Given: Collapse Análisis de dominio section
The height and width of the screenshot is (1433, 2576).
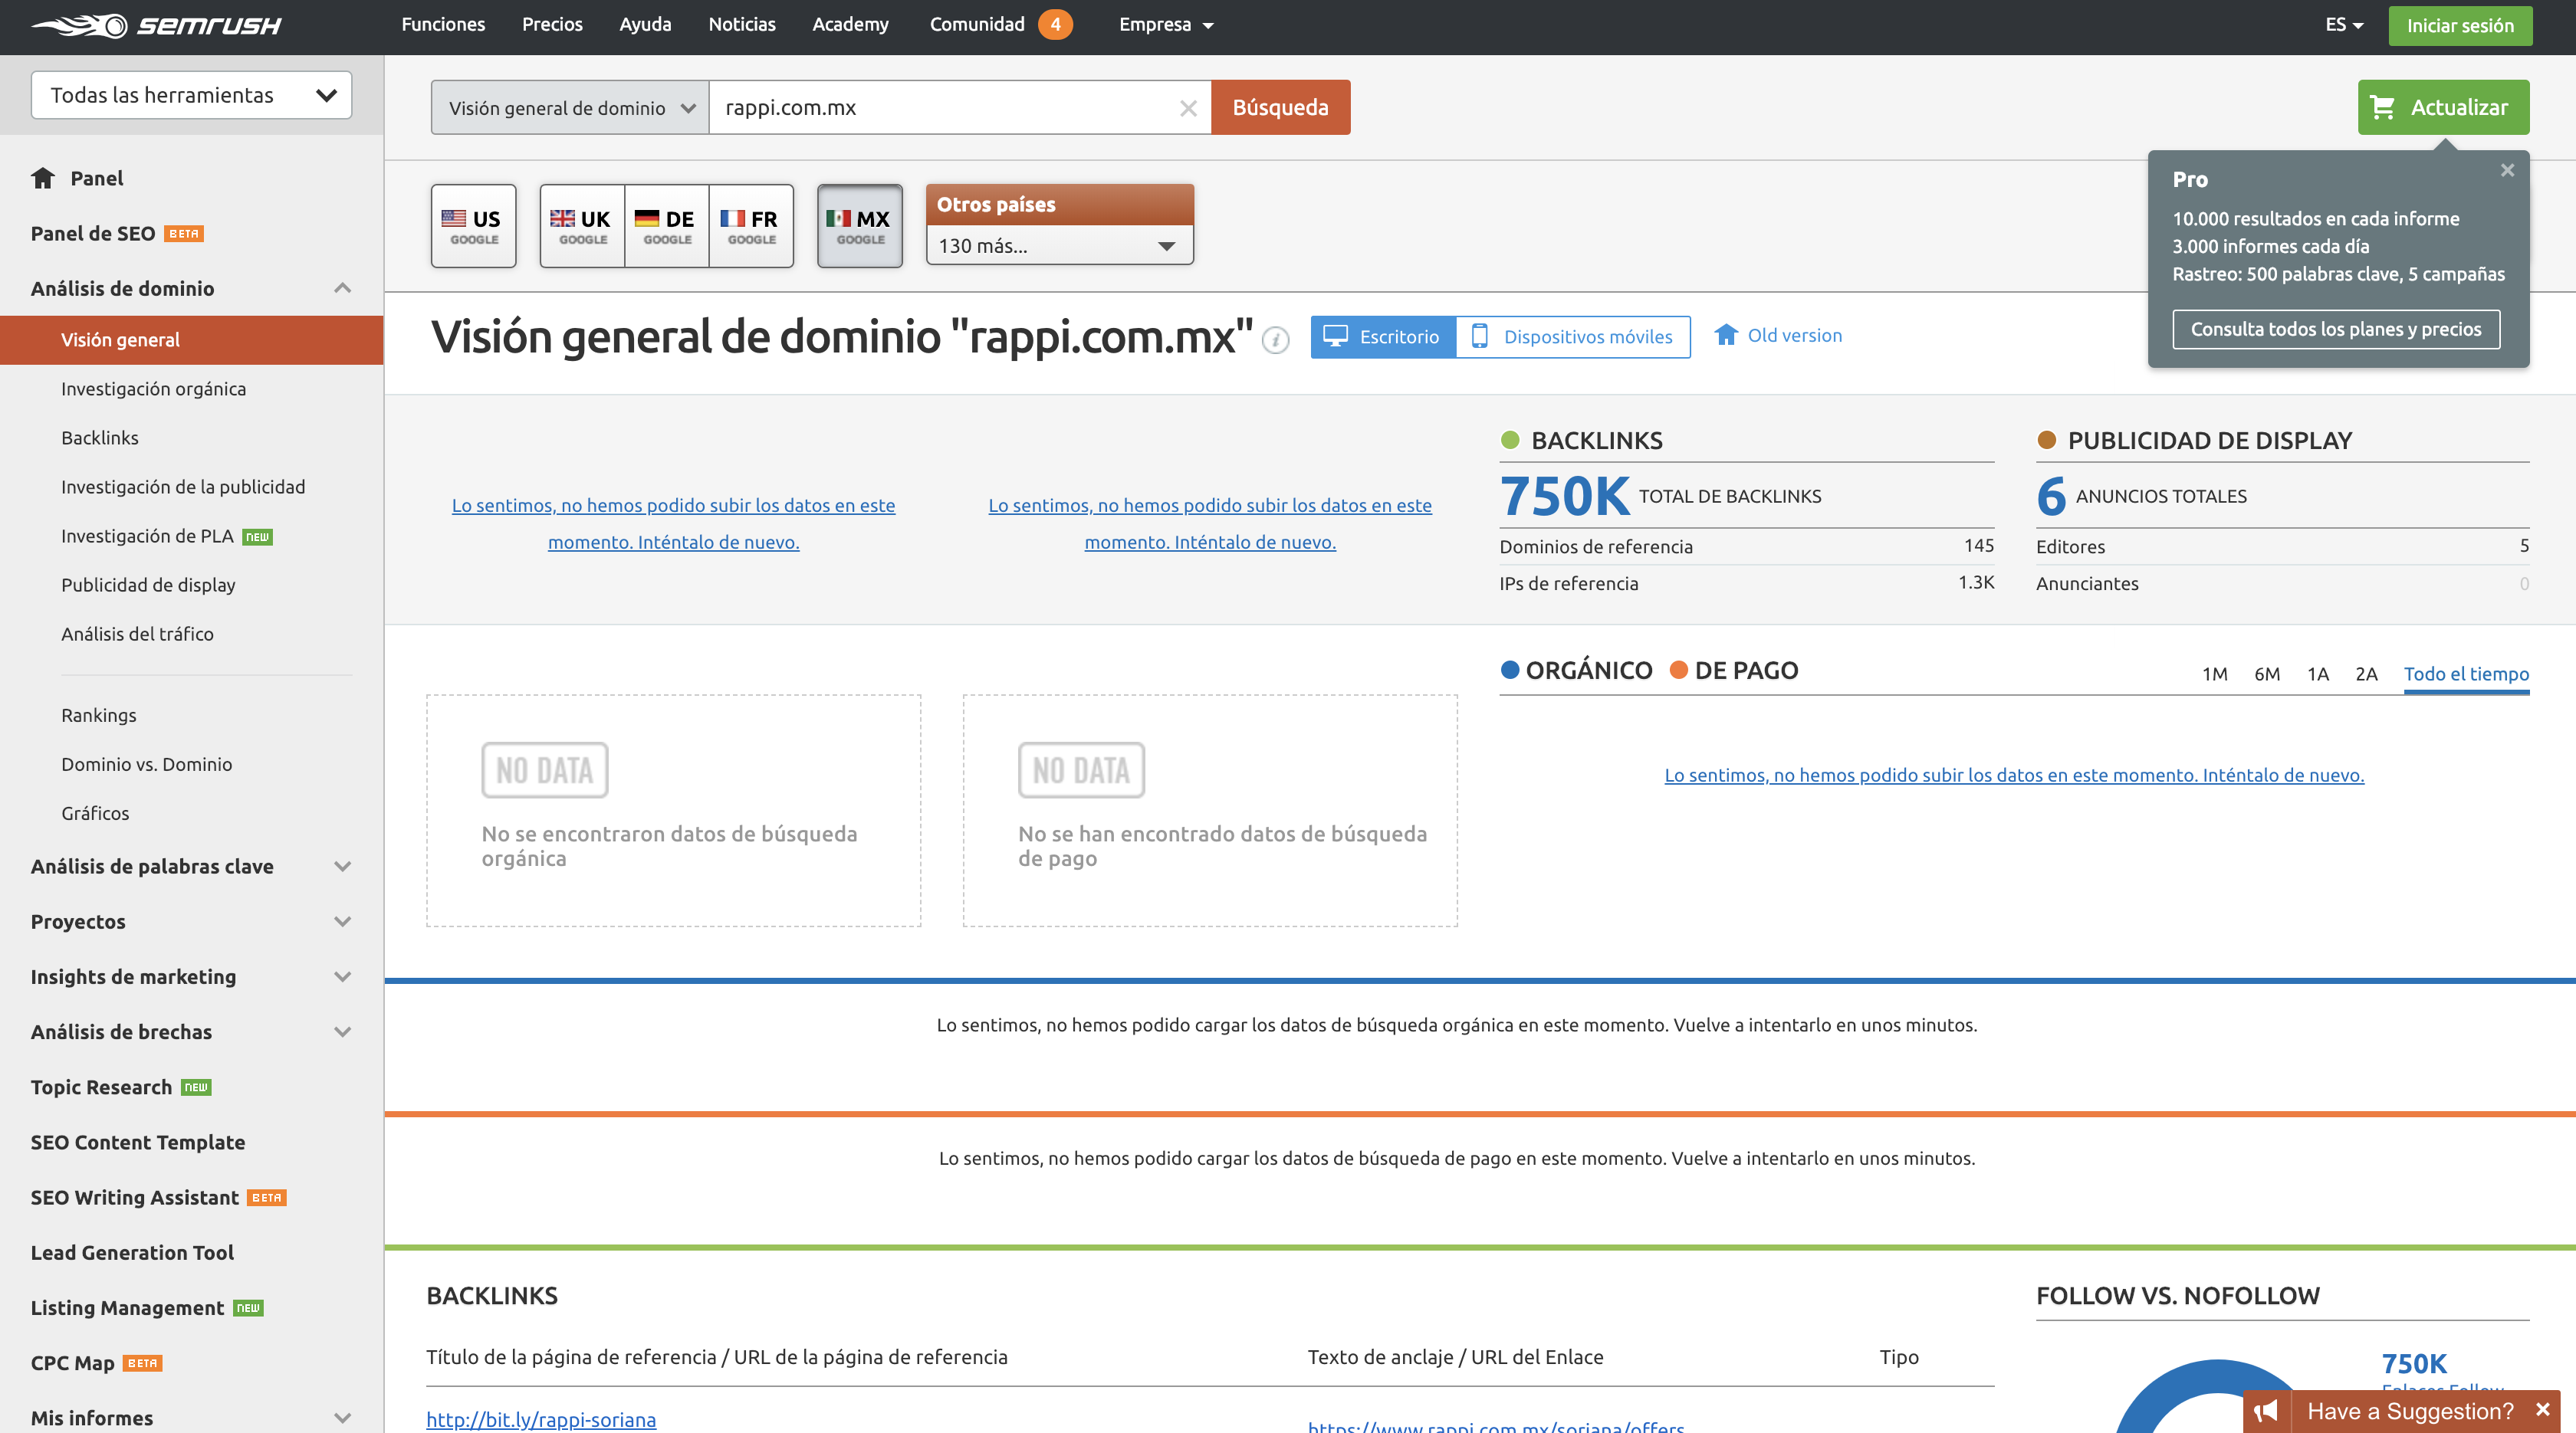Looking at the screenshot, I should click(342, 288).
